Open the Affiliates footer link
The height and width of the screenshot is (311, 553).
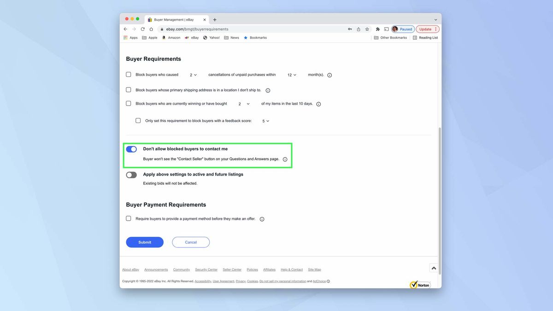tap(269, 270)
